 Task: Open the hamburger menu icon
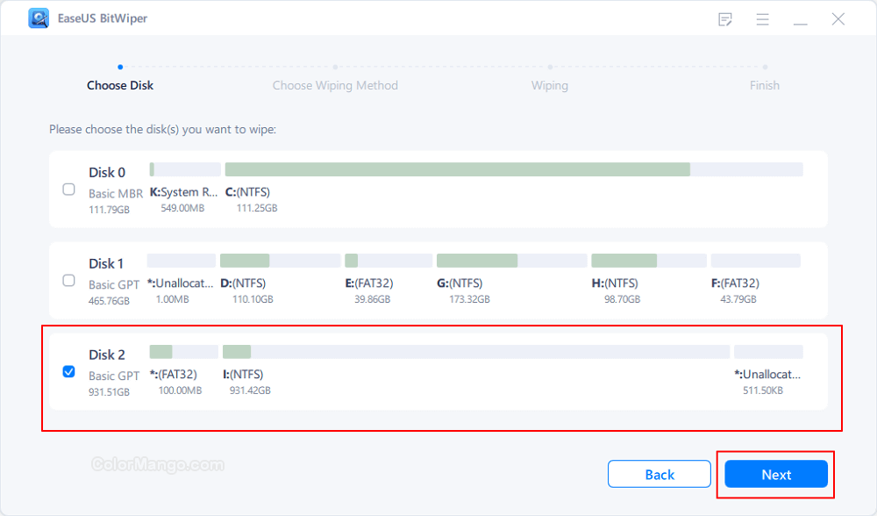(763, 19)
